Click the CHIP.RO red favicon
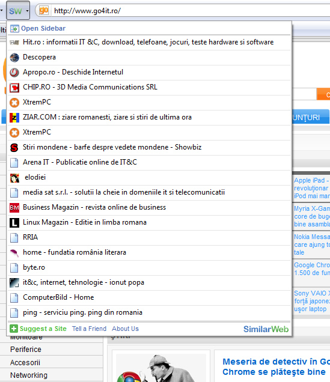 [x=14, y=88]
